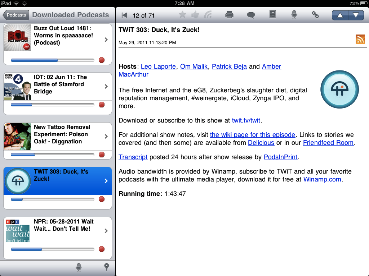Tap the TWiT logo in selected row
This screenshot has width=369, height=276.
(x=18, y=181)
